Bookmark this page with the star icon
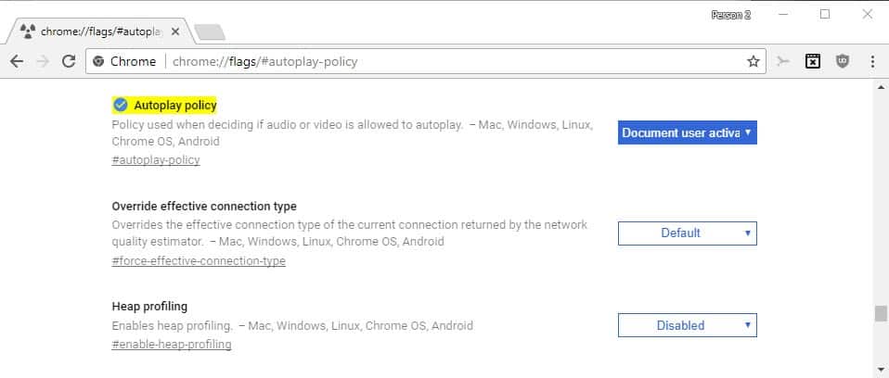 click(x=753, y=62)
